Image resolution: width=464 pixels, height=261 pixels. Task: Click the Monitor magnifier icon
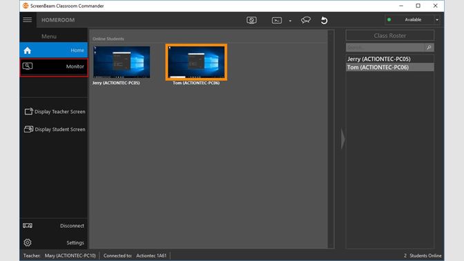point(28,66)
